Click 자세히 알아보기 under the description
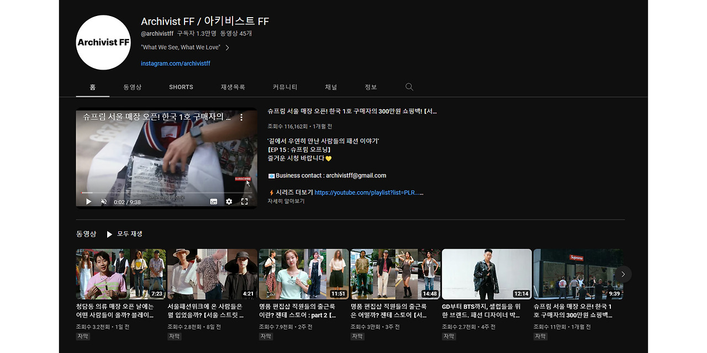707x353 pixels. pos(286,202)
